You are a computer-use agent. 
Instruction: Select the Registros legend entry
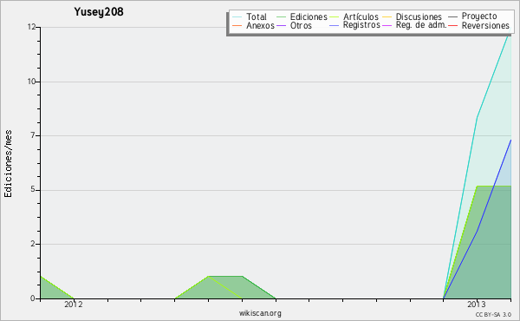361,25
